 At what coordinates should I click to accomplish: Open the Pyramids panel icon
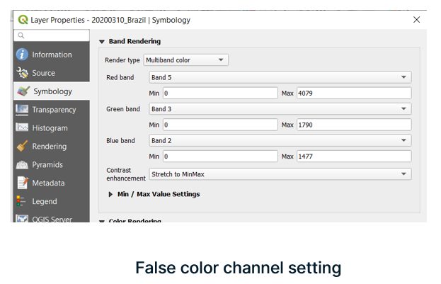tap(22, 165)
